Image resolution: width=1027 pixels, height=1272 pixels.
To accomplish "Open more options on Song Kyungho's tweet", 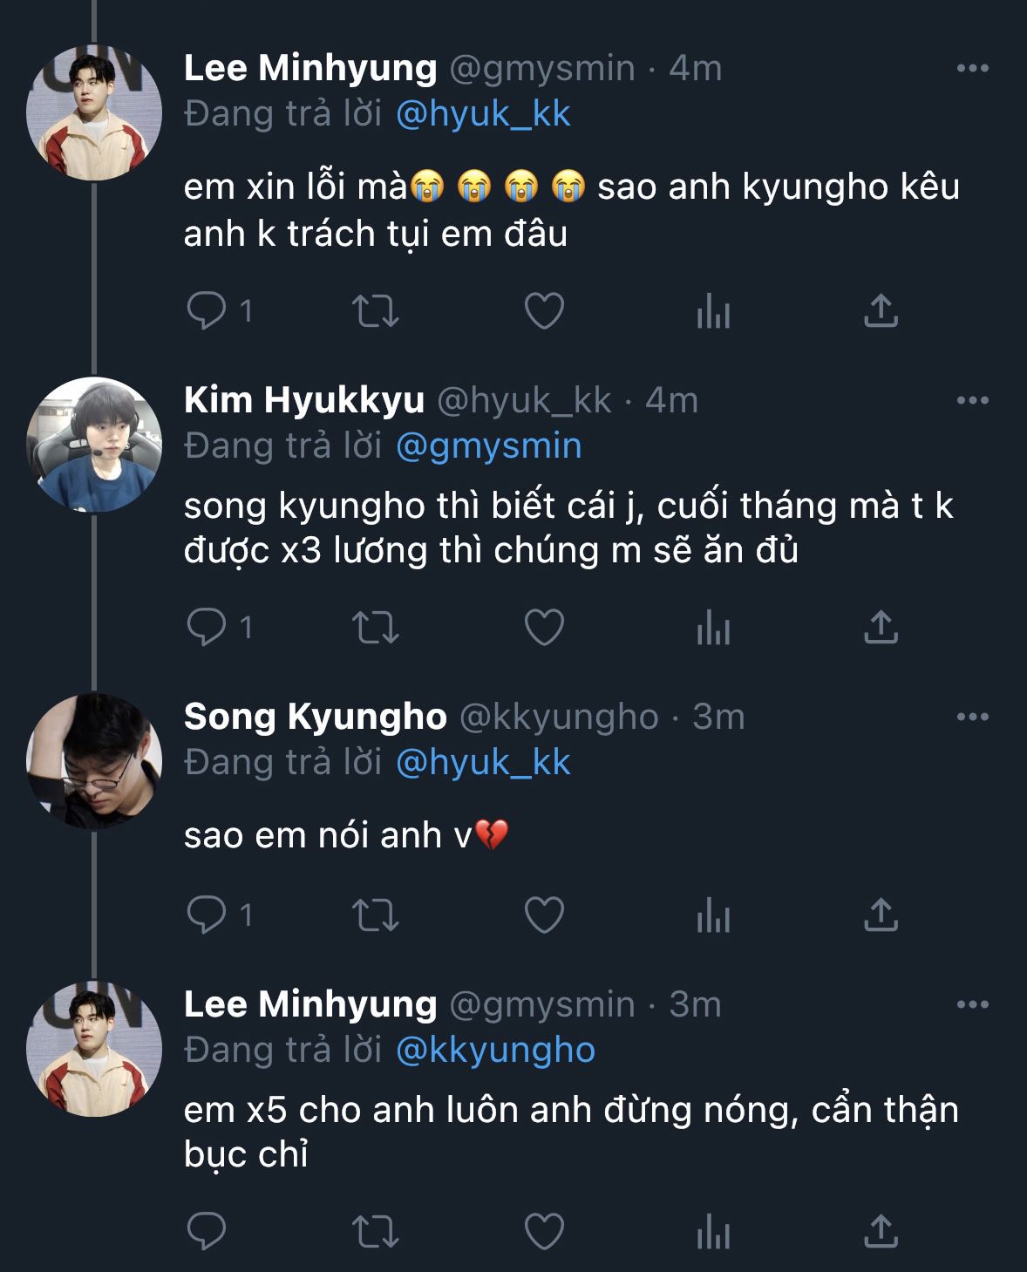I will [972, 717].
